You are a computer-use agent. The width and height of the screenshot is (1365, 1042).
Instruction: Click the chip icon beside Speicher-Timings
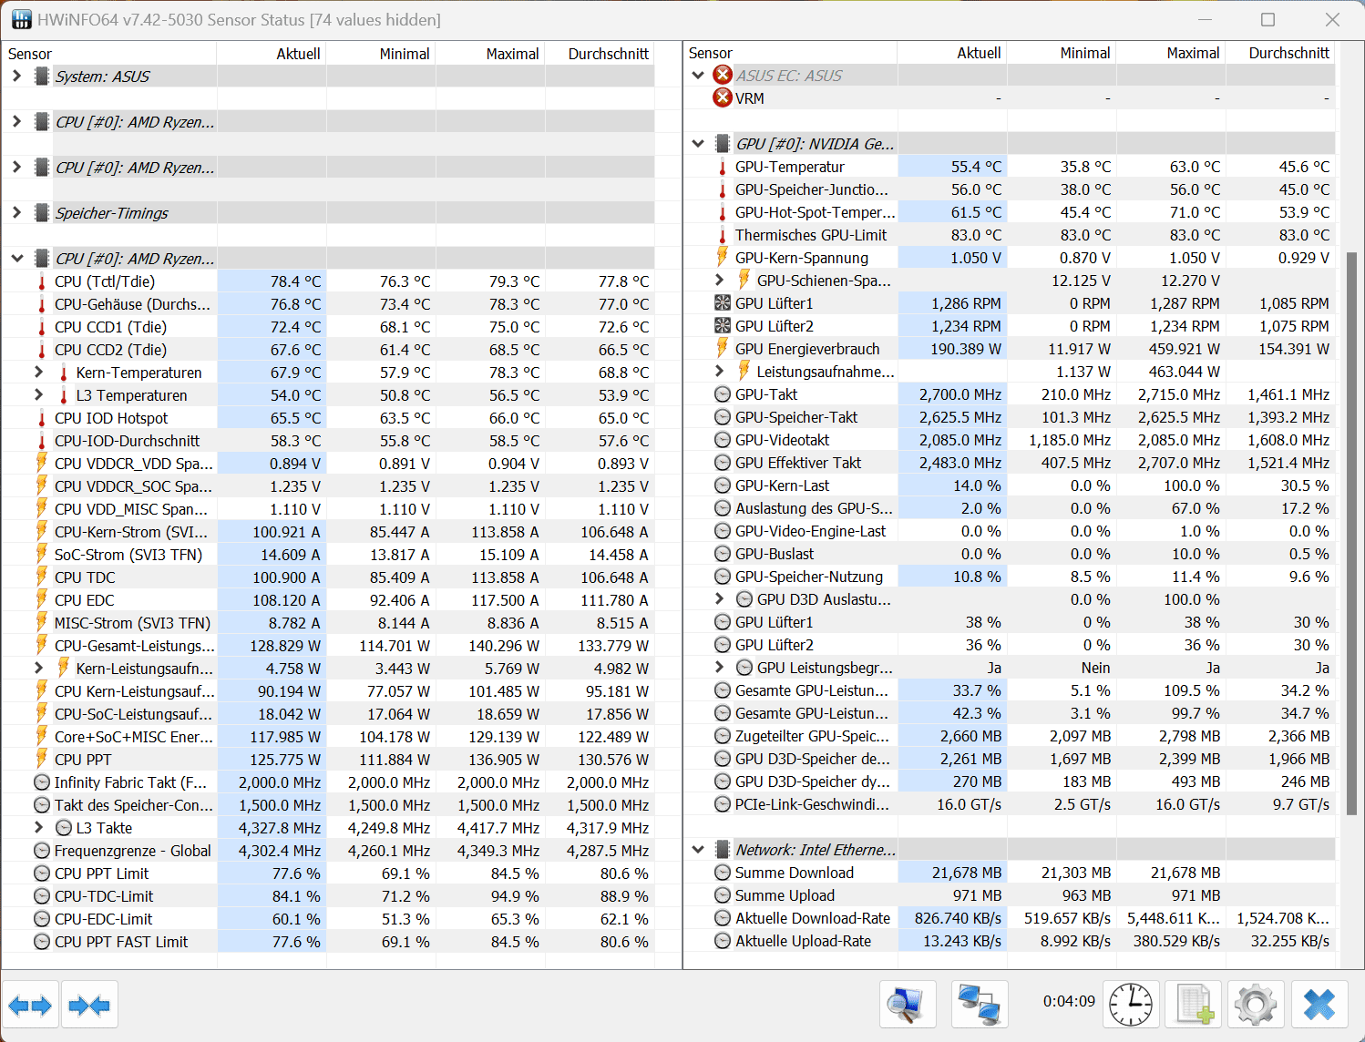point(42,213)
